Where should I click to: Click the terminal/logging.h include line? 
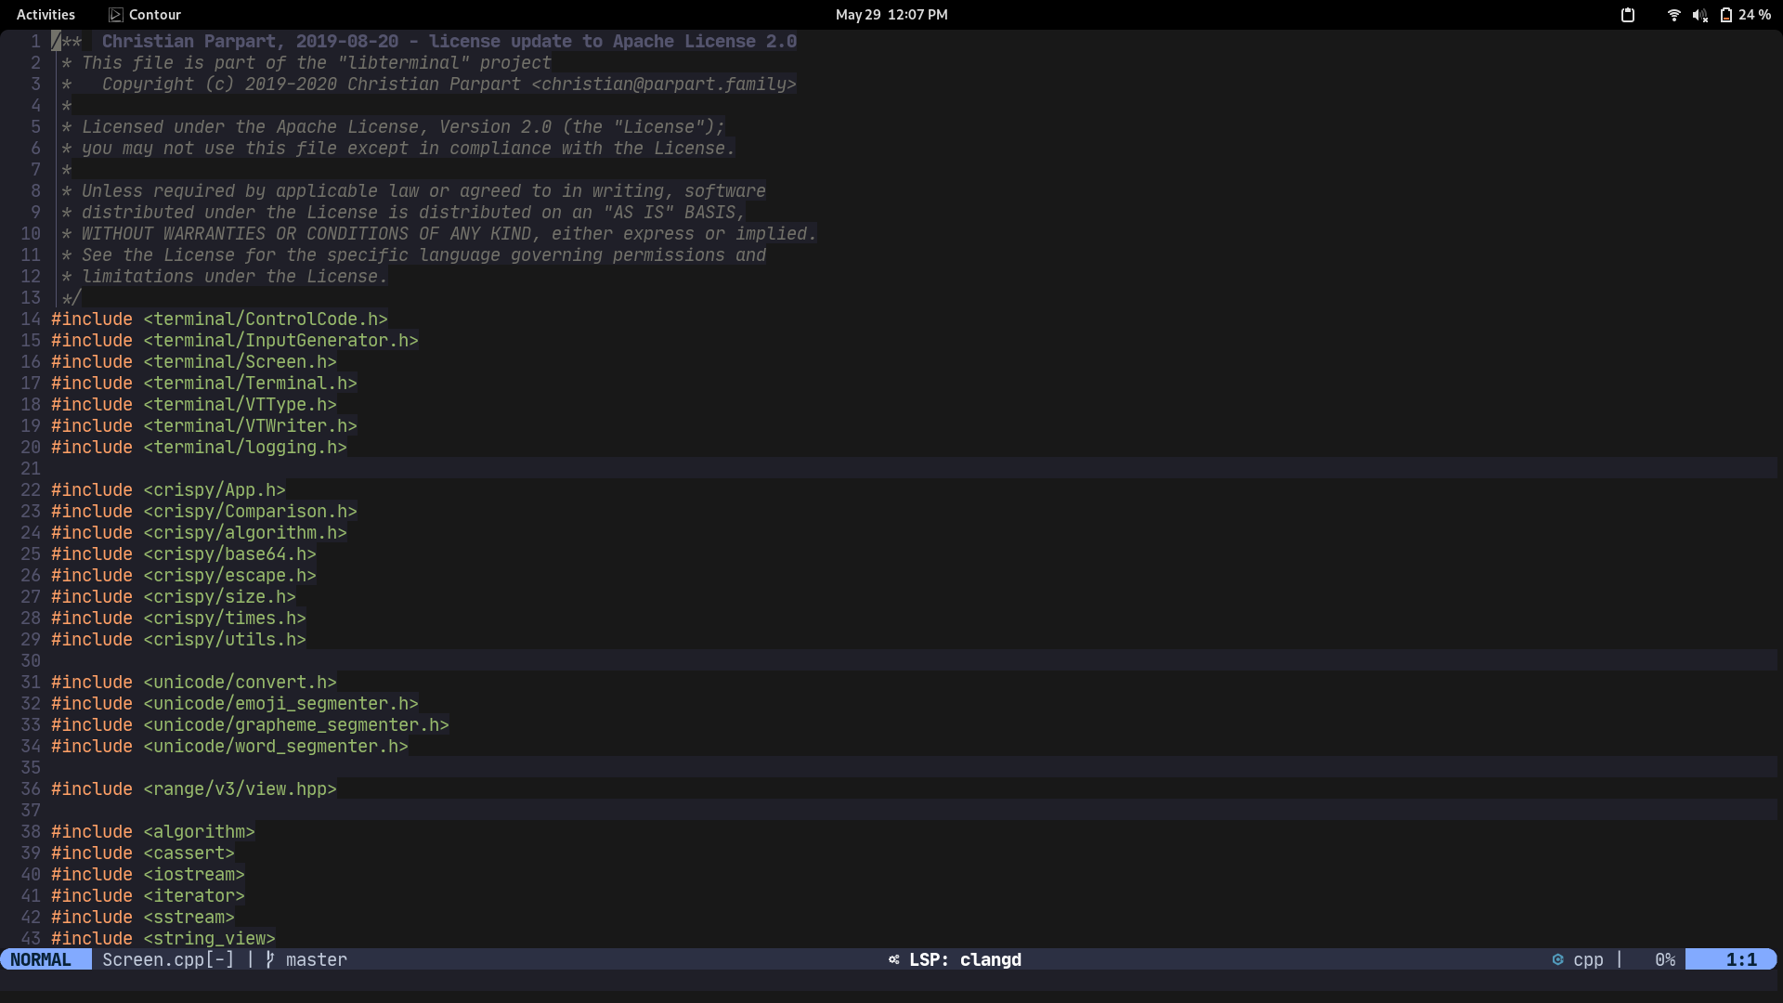click(199, 448)
